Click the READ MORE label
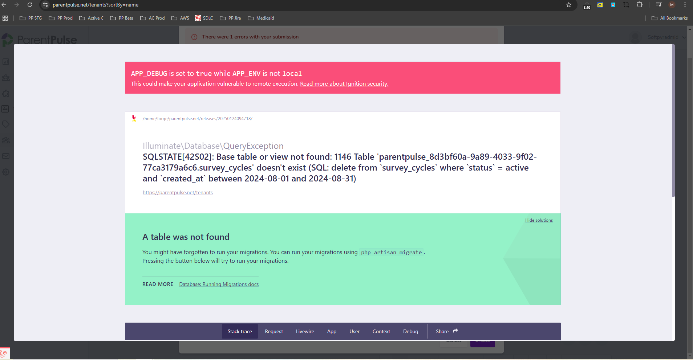The width and height of the screenshot is (693, 360). (x=158, y=285)
